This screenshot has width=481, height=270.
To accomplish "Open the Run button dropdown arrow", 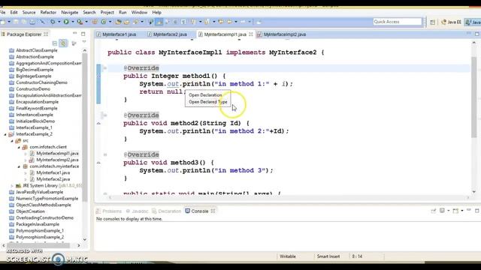I will pyautogui.click(x=73, y=22).
